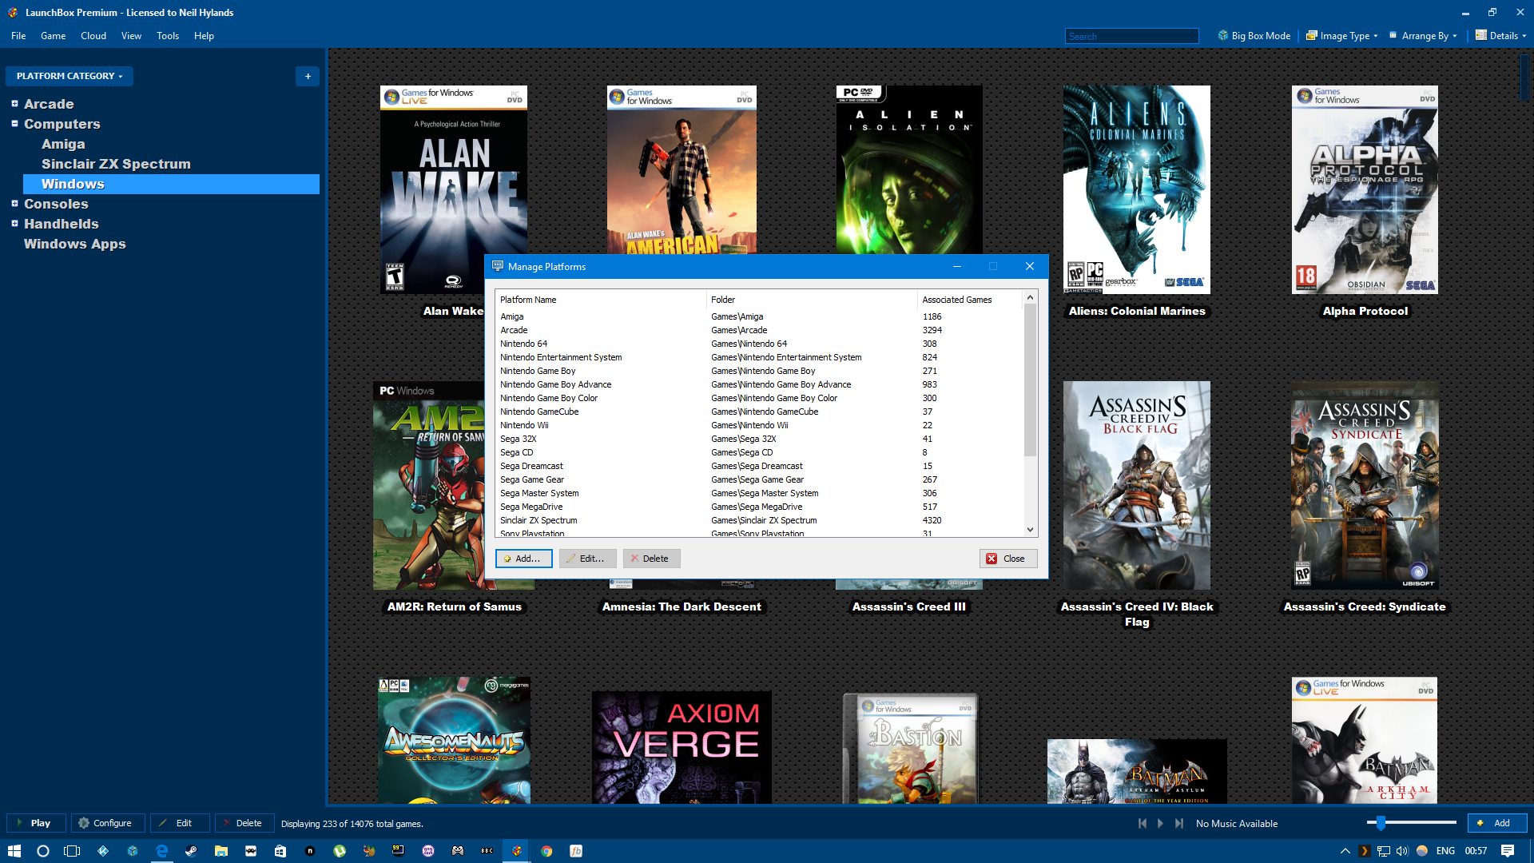Select the Sega MegaDrive platform row
Screen dimensions: 1534x863
point(759,507)
